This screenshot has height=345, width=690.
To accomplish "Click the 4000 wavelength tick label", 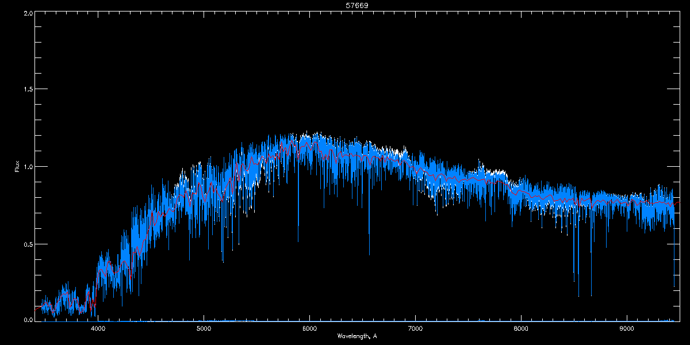I will coord(98,329).
